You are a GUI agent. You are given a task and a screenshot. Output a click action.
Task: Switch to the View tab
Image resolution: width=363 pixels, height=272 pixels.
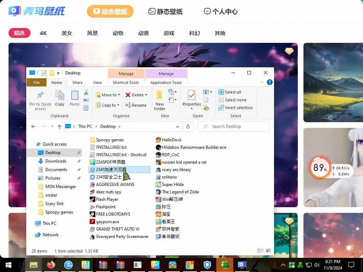point(97,83)
